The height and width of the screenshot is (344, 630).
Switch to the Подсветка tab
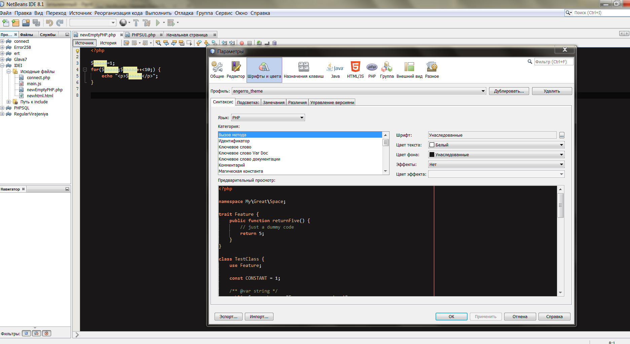click(248, 102)
